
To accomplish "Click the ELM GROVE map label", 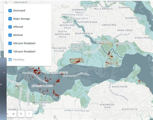I will pyautogui.click(x=91, y=6).
